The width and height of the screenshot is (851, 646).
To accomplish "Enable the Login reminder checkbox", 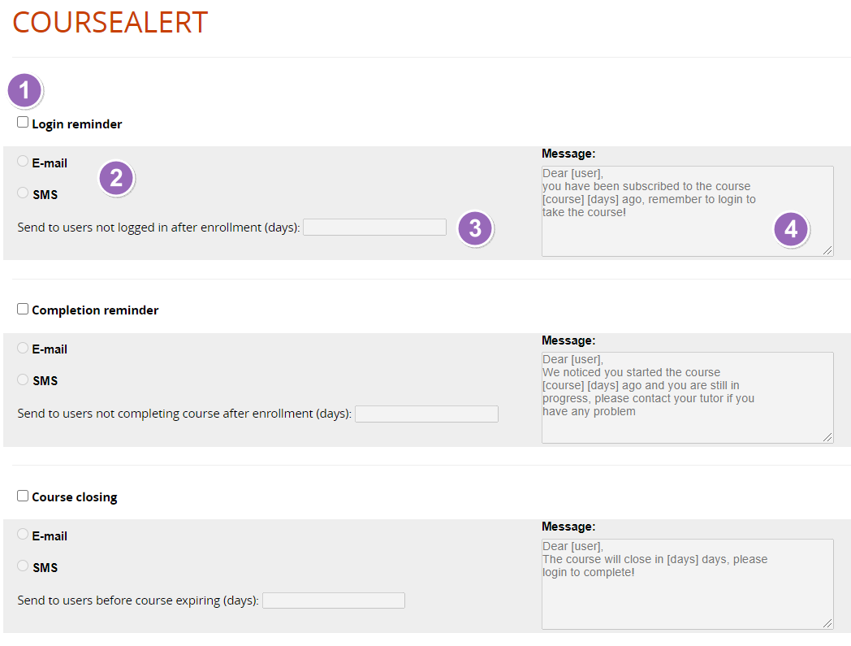I will pyautogui.click(x=23, y=122).
